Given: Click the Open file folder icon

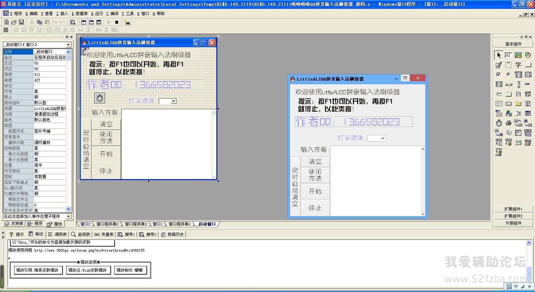Looking at the screenshot, I should 14,22.
